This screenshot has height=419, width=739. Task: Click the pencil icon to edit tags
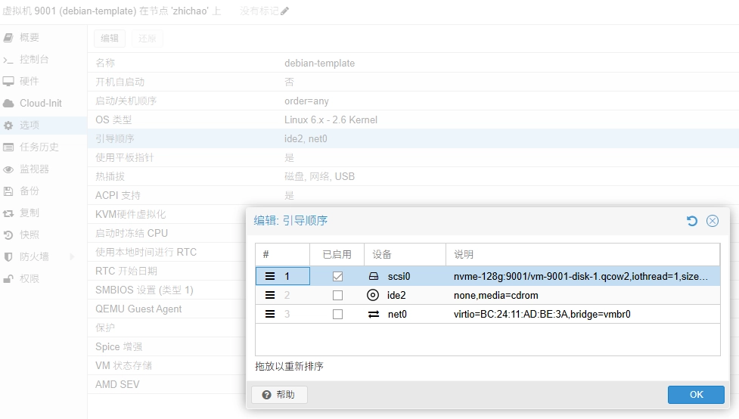click(x=284, y=11)
